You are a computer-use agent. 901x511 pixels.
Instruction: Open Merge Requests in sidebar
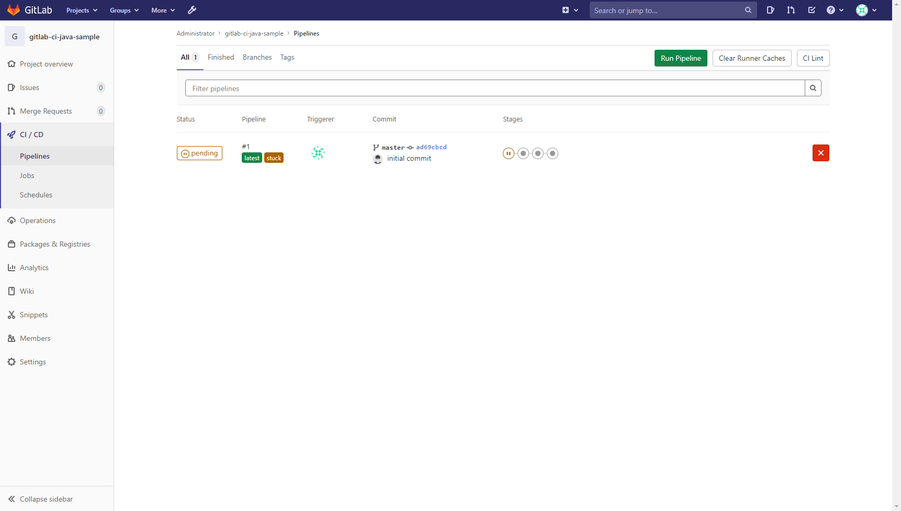[57, 111]
